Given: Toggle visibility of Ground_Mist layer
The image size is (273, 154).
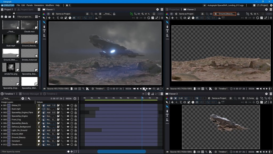Looking at the screenshot, I should click(68, 134).
